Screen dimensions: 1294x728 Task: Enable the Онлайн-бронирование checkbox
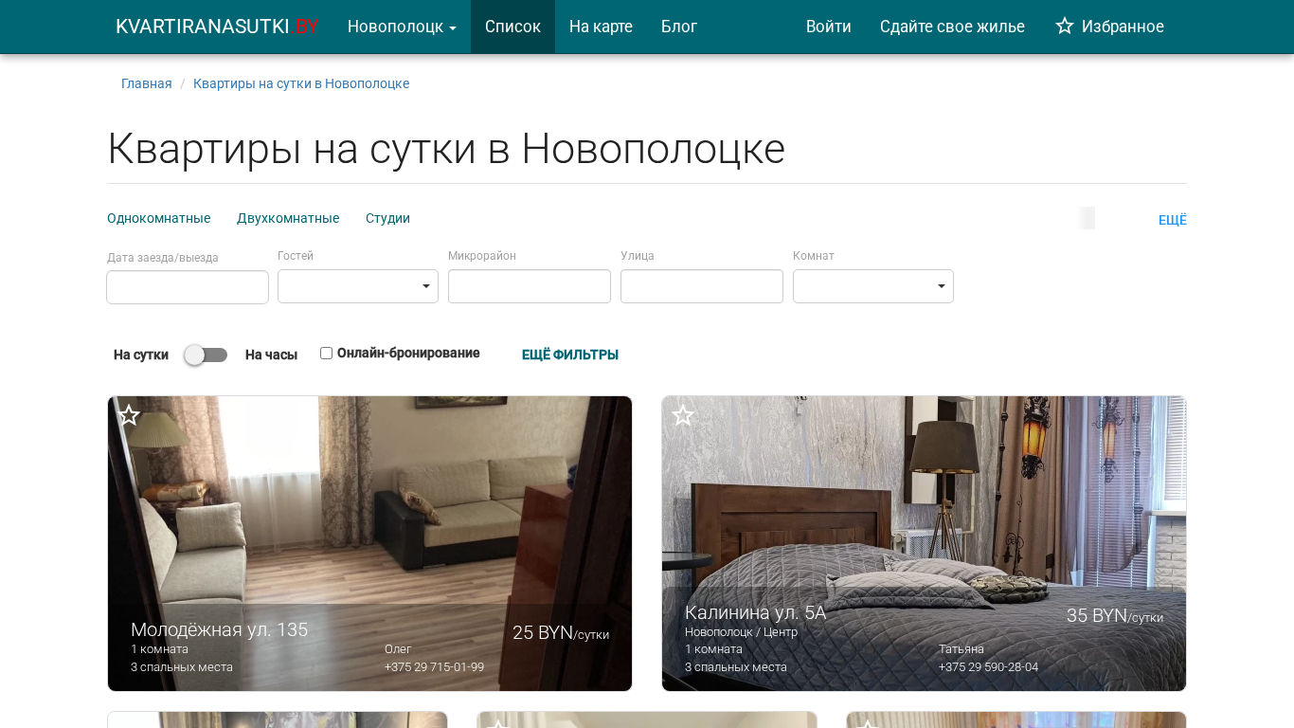pos(326,354)
